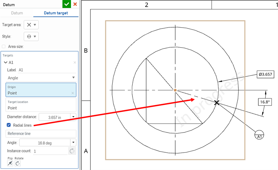The width and height of the screenshot is (278, 170).
Task: Open the Diameter distance dropdown arrow
Action: point(73,117)
